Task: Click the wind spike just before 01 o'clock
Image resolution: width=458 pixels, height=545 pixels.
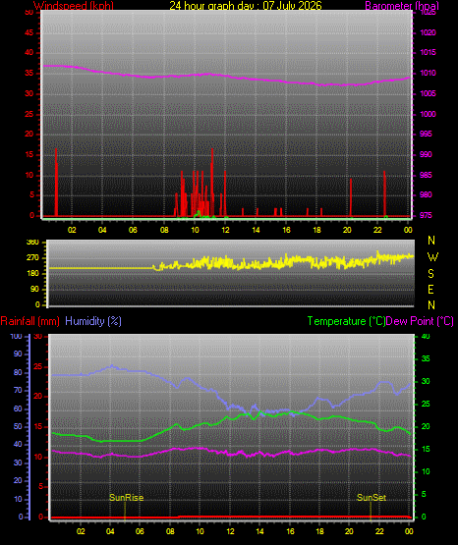Action: point(56,182)
